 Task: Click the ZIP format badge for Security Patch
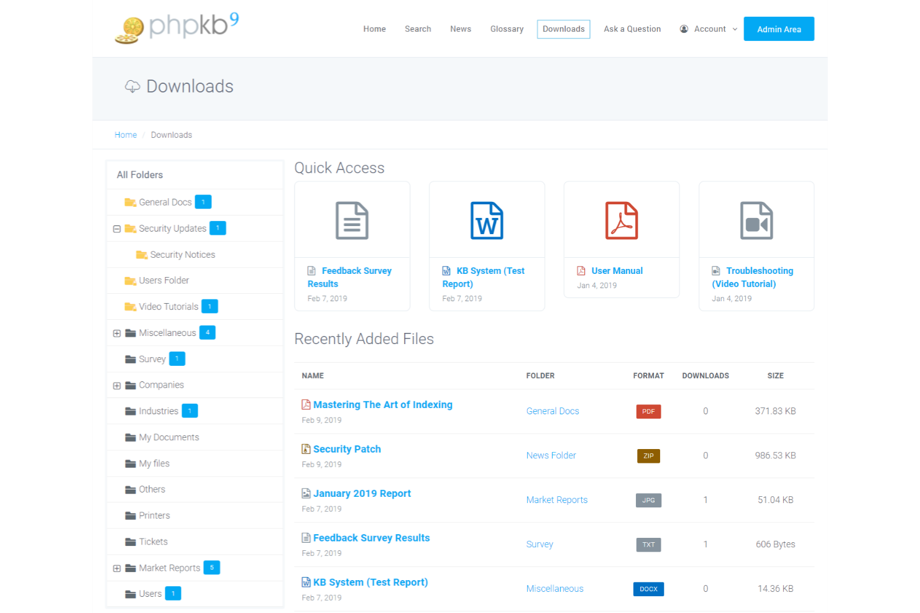(648, 456)
